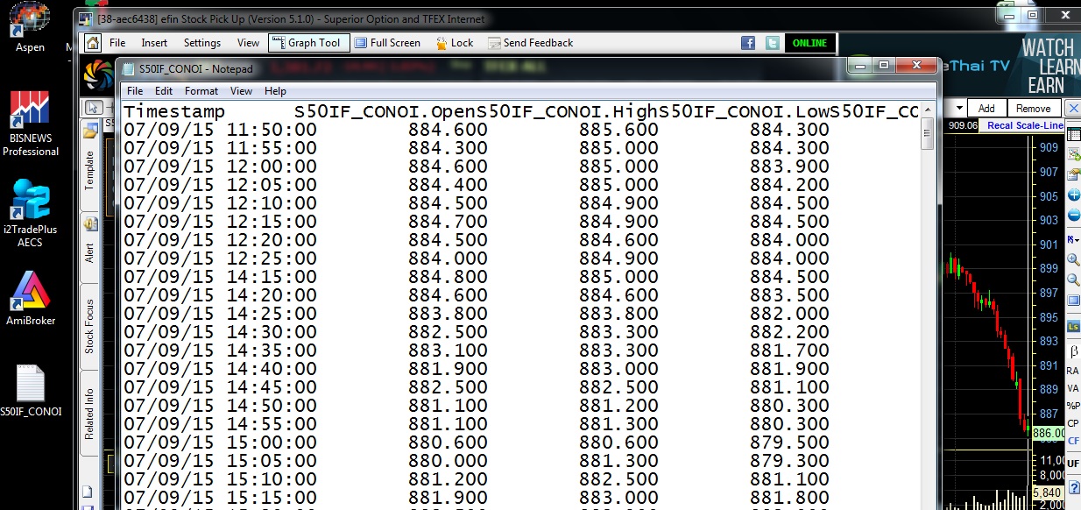Click the 07/09/15 12:25:00 row timestamp
Image resolution: width=1081 pixels, height=510 pixels.
point(220,258)
